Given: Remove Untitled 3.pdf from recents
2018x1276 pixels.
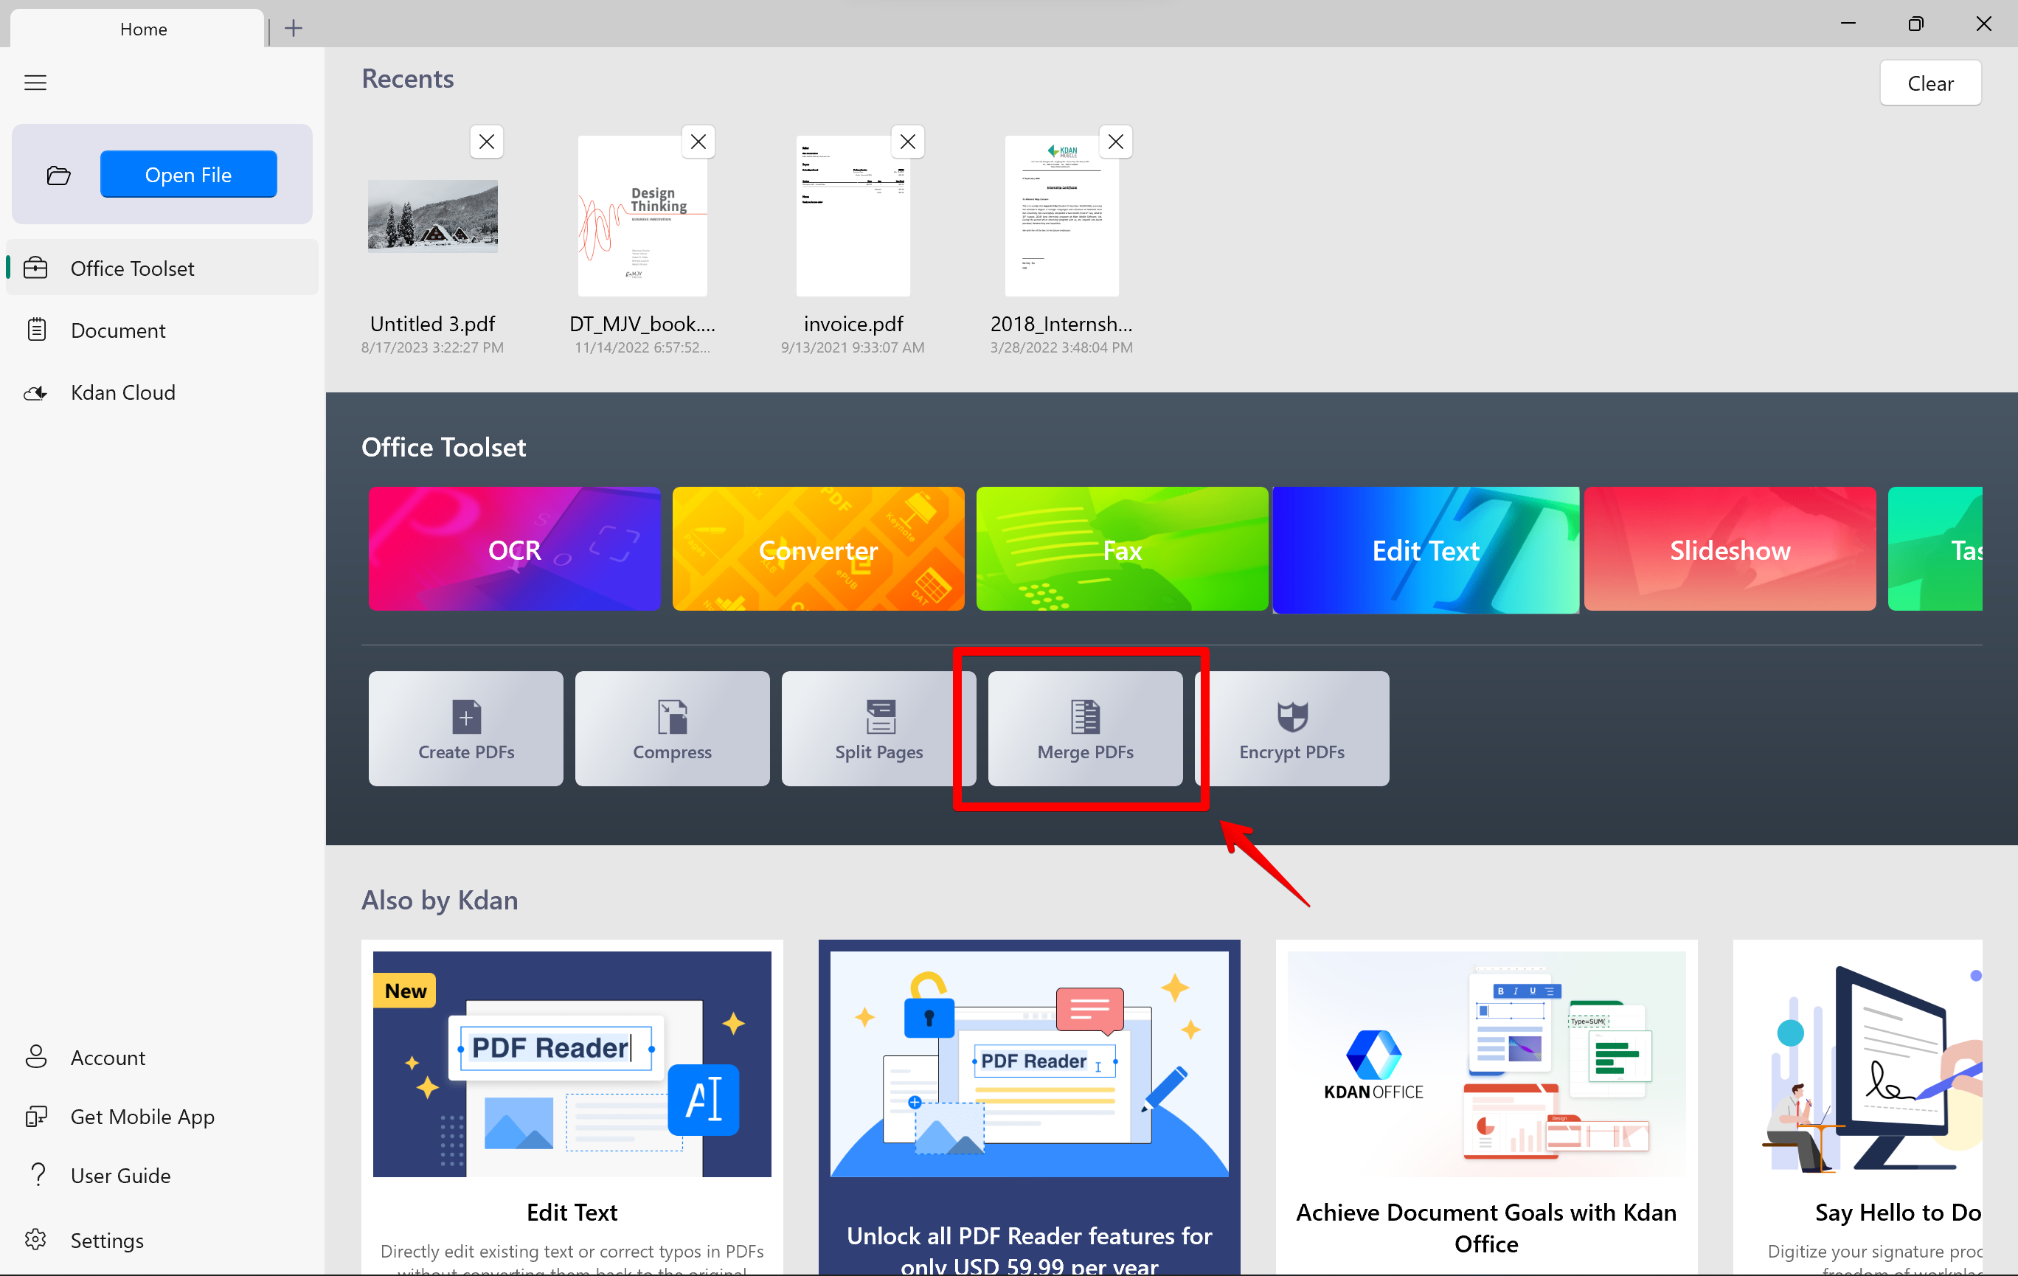Looking at the screenshot, I should [487, 142].
